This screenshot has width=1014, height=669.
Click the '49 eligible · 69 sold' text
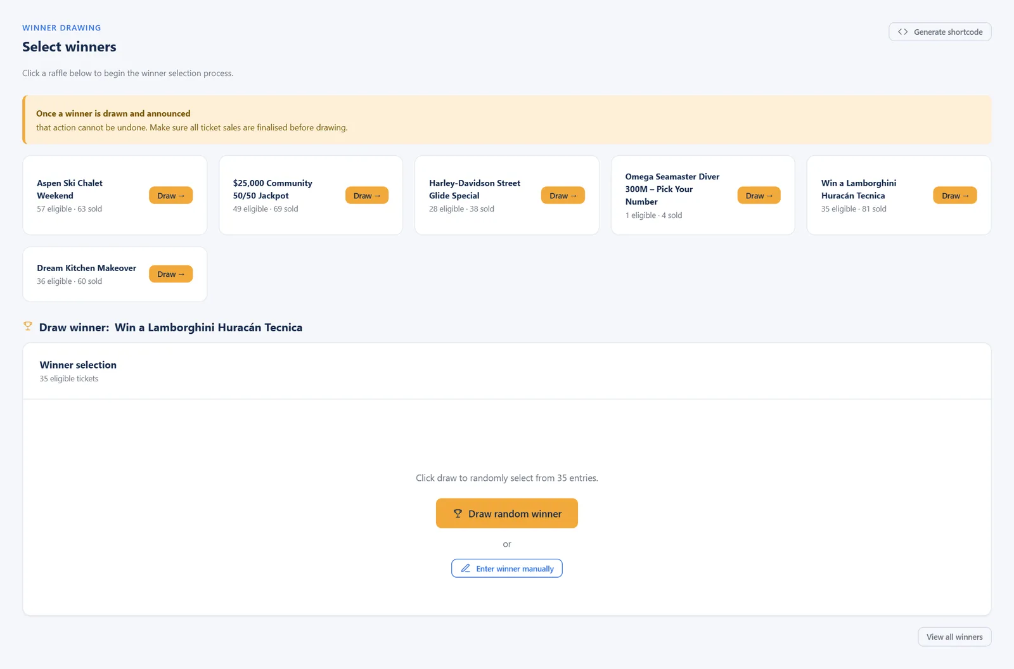tap(266, 209)
